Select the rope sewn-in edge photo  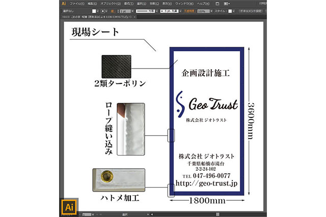coord(131,129)
